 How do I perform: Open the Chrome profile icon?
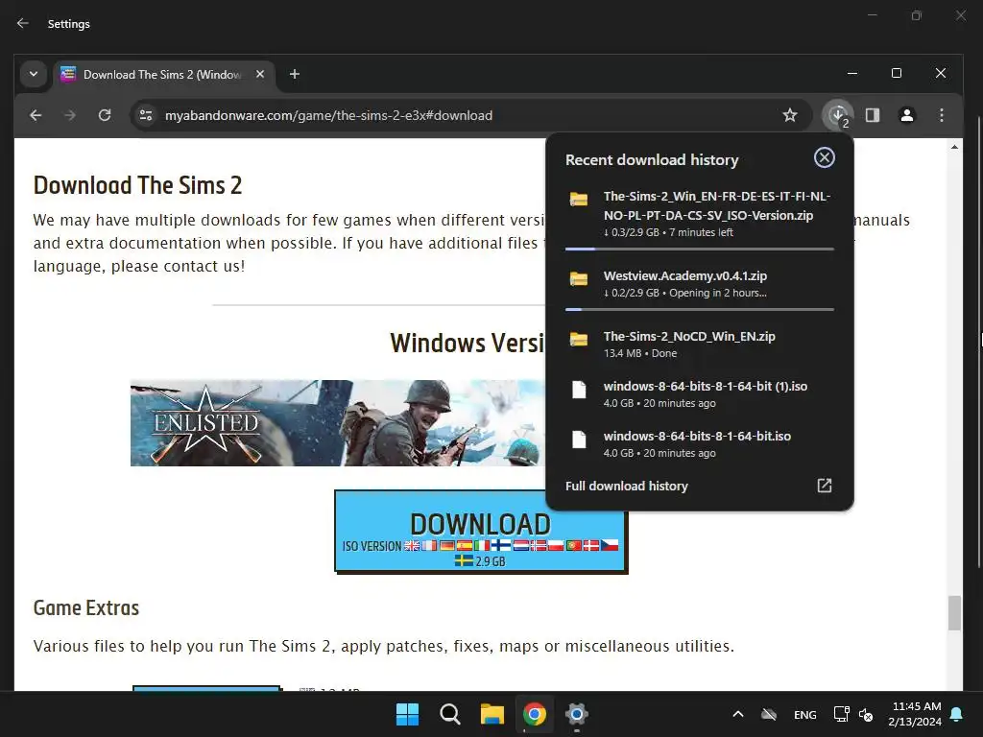(907, 115)
